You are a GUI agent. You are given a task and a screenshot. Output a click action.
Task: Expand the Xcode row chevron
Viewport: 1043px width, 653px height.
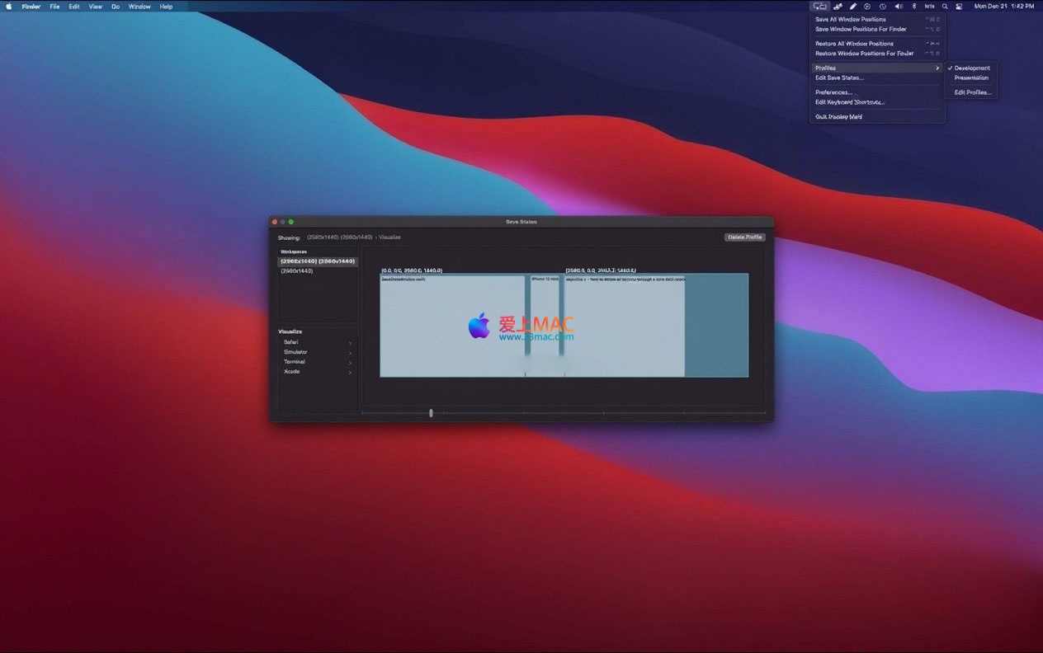350,373
